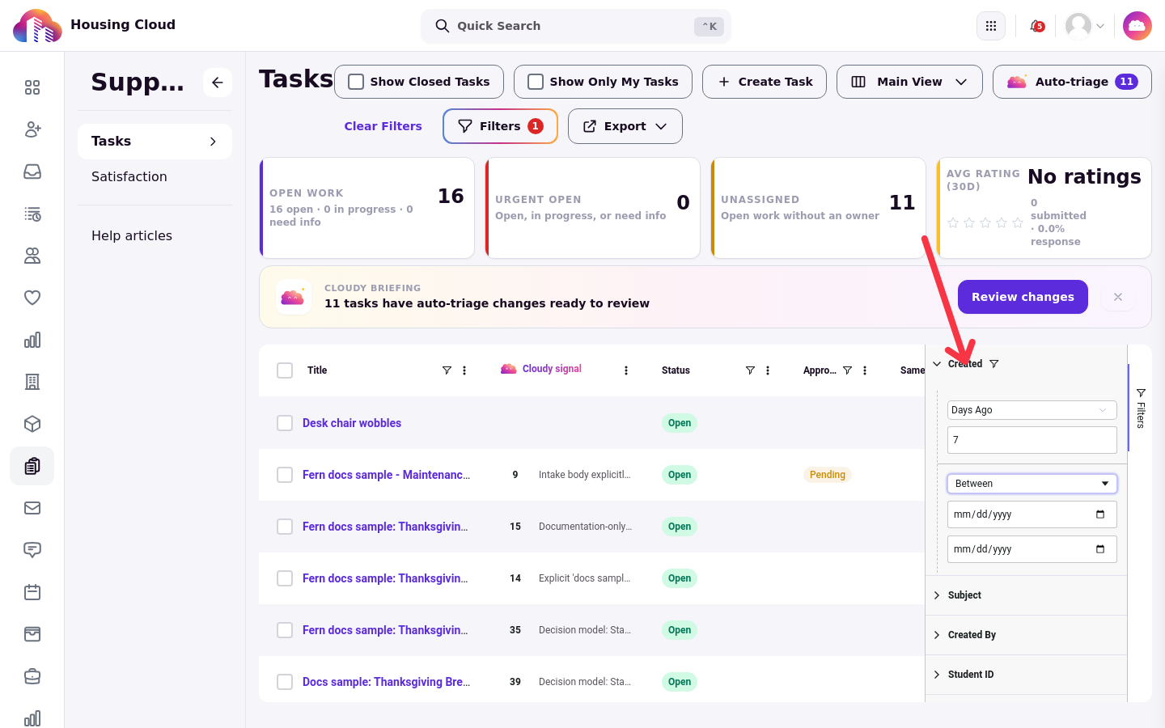
Task: Collapse the Support sidebar with back arrow
Action: coord(218,83)
